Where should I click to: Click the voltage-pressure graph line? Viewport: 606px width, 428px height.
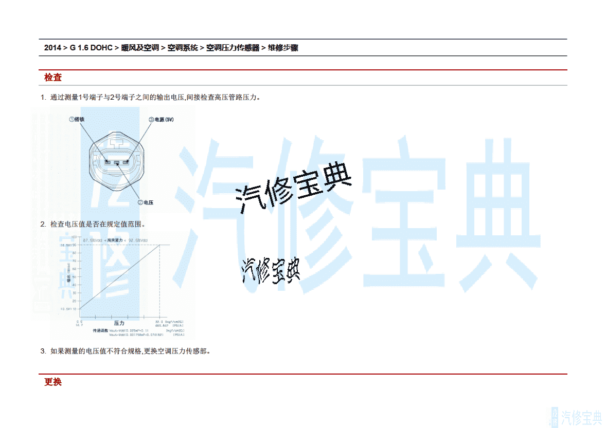pyautogui.click(x=120, y=277)
